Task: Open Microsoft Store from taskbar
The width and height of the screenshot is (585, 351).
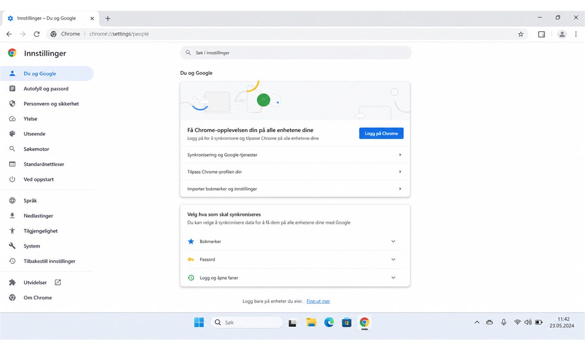Action: coord(347,322)
